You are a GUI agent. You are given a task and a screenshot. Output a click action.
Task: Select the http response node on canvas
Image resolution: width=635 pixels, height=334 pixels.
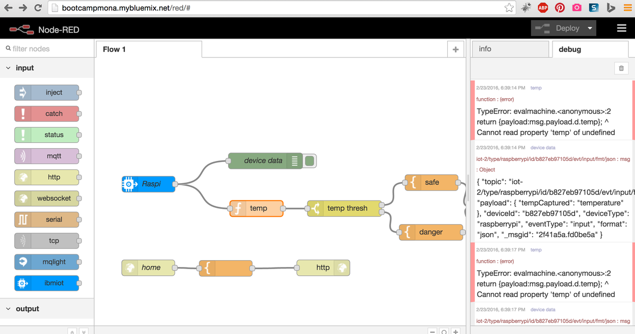pyautogui.click(x=323, y=268)
